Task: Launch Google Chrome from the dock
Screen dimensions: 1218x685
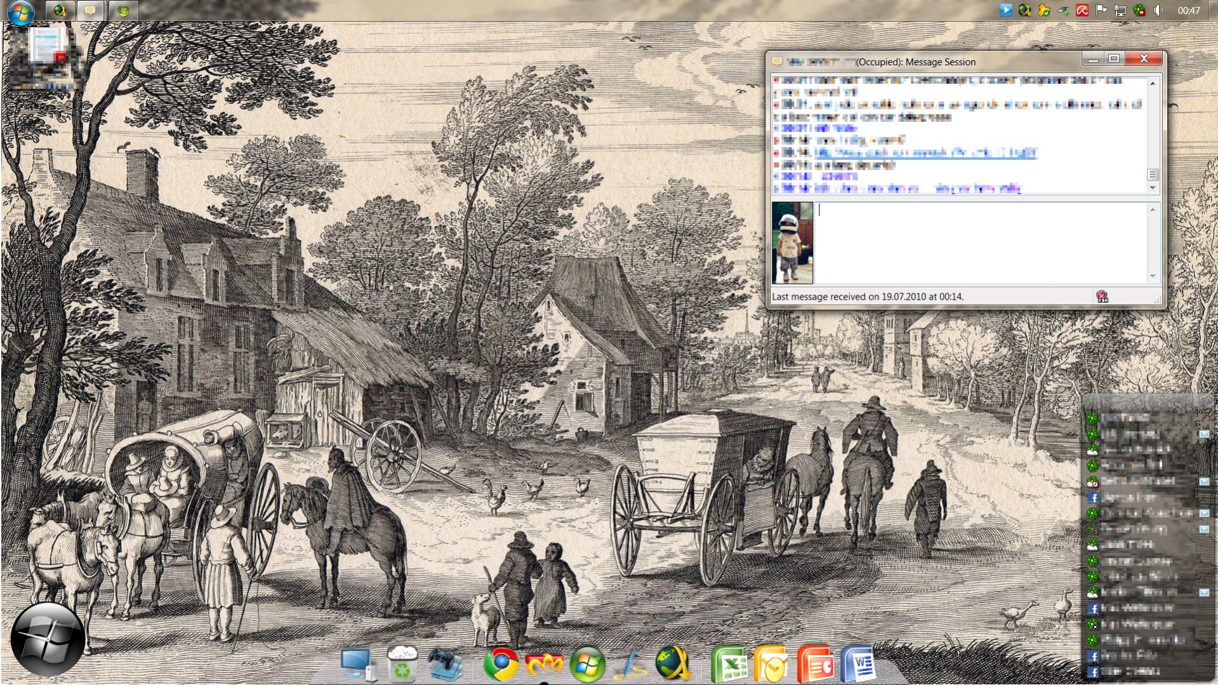Action: (x=501, y=664)
